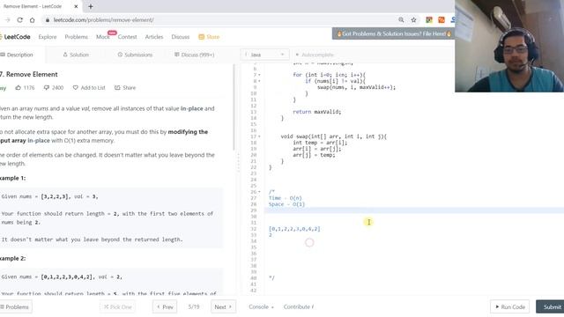Open the zoom magnifier icon in address bar

click(401, 20)
